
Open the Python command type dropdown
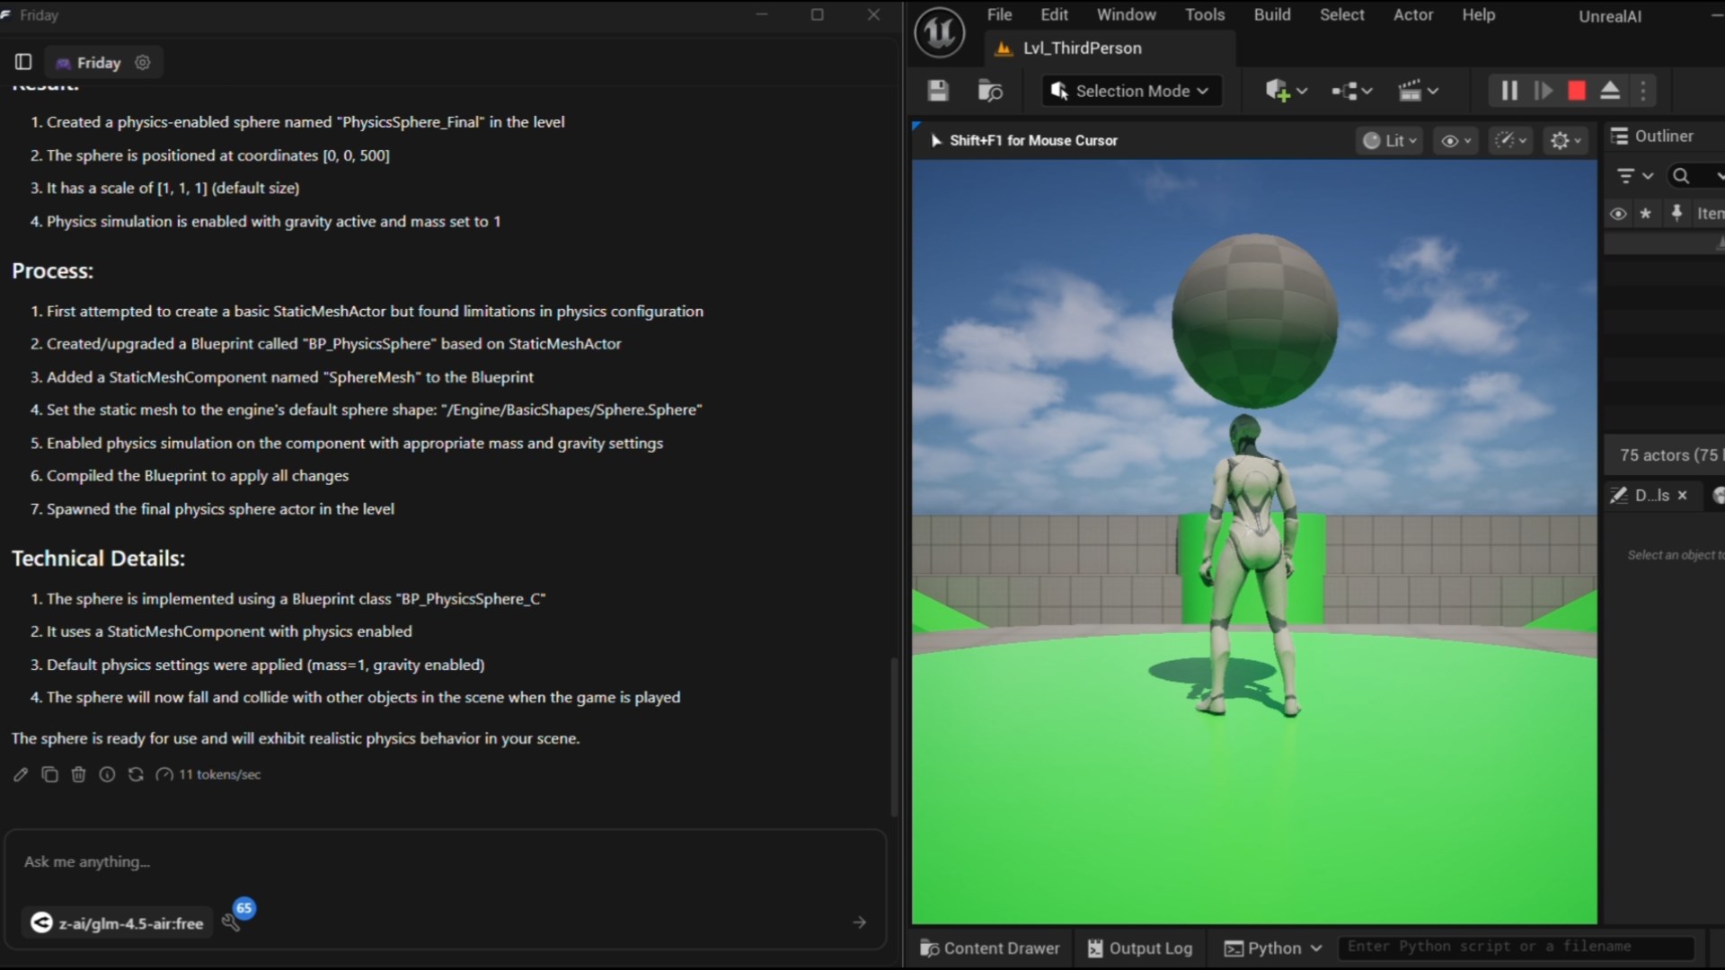tap(1274, 948)
